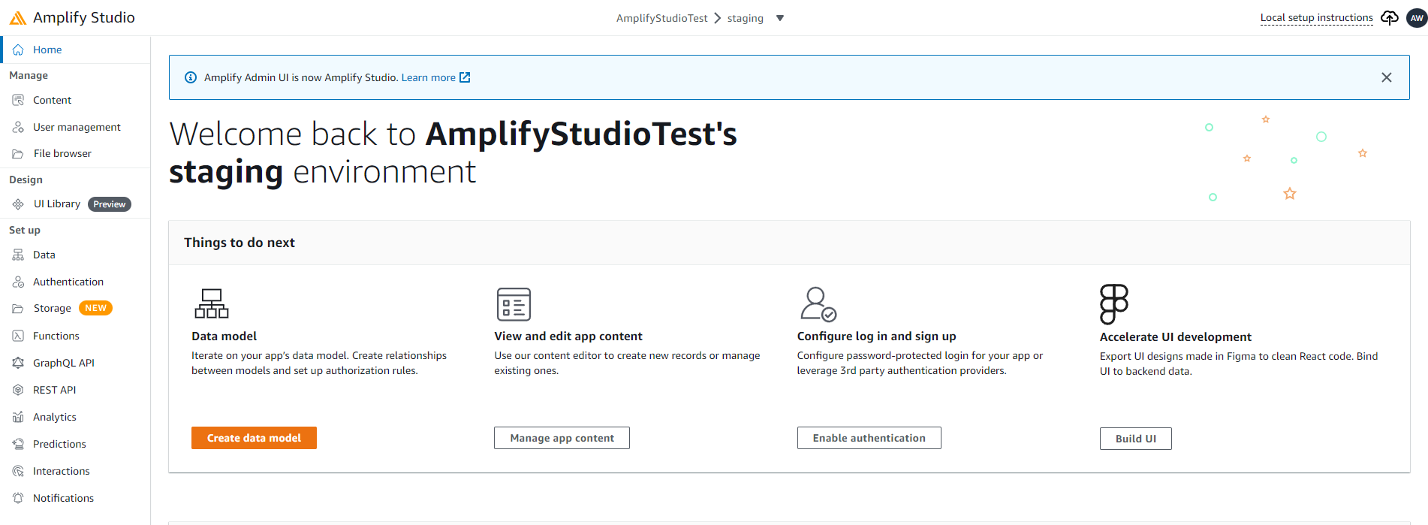Click Create data model button
Image resolution: width=1428 pixels, height=525 pixels.
pos(254,438)
